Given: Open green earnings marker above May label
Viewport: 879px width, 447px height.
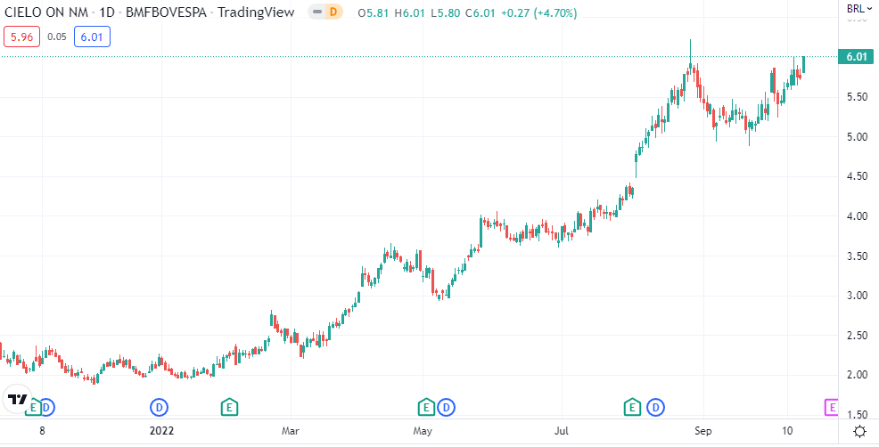Looking at the screenshot, I should coord(426,407).
